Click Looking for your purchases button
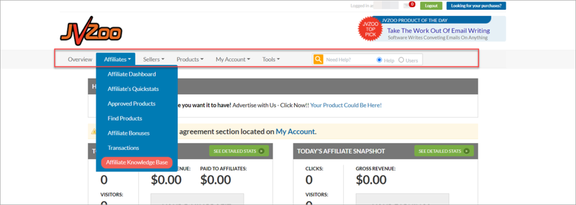This screenshot has width=576, height=205. click(476, 6)
